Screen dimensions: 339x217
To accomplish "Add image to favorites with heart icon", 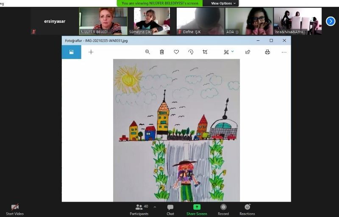I will pos(176,52).
